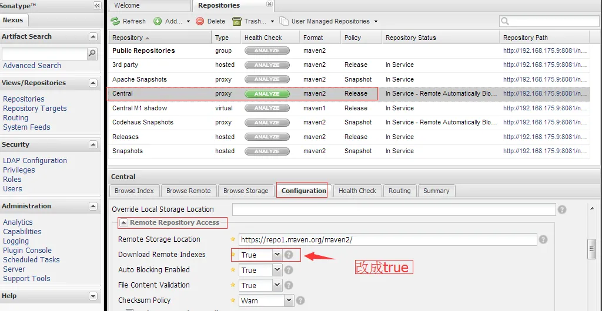Open the Summary tab
Screen dimensions: 602x311
436,191
